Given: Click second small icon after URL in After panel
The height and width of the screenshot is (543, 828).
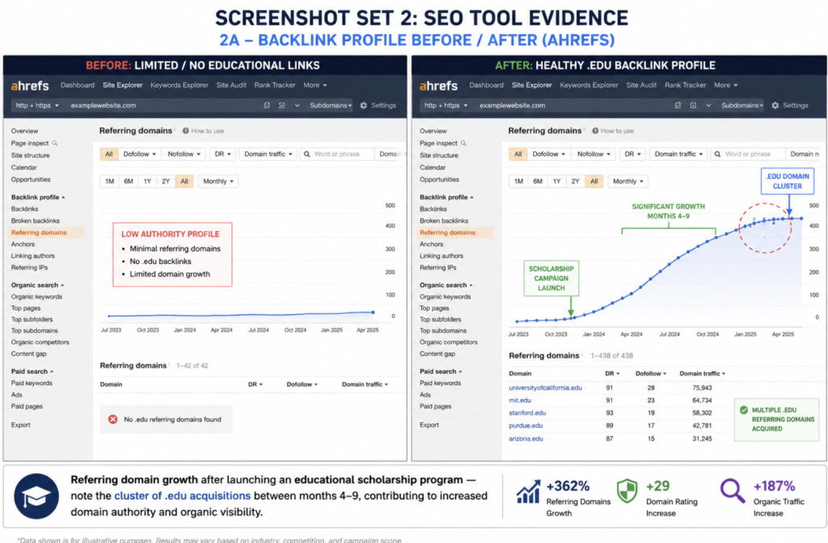Looking at the screenshot, I should pyautogui.click(x=693, y=105).
